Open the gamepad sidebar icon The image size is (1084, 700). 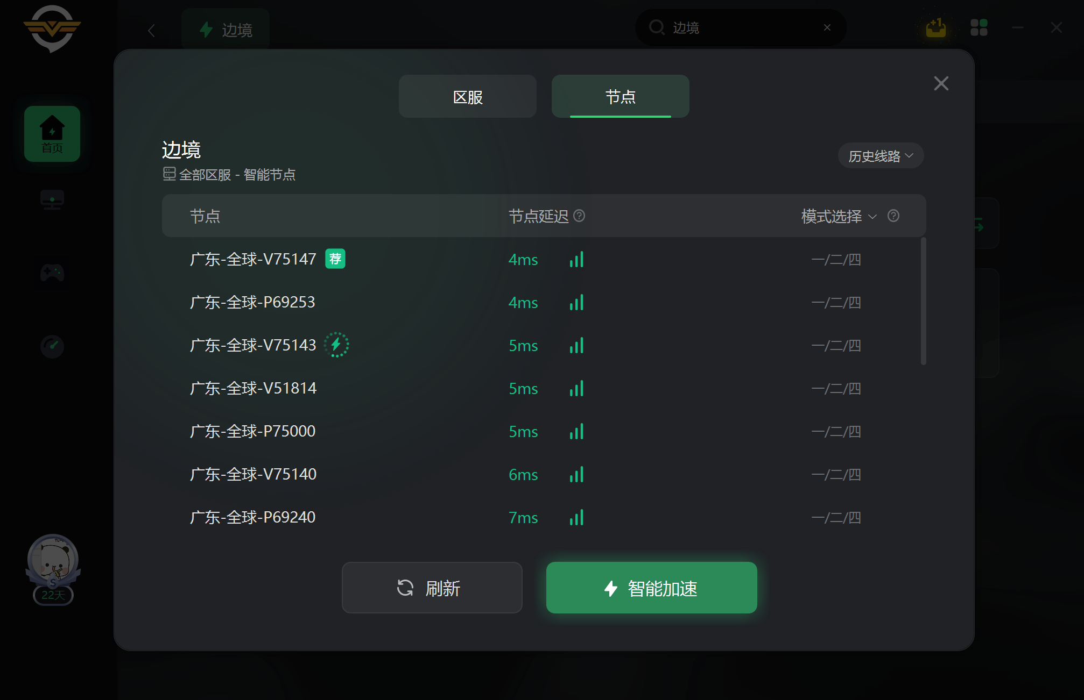[52, 273]
